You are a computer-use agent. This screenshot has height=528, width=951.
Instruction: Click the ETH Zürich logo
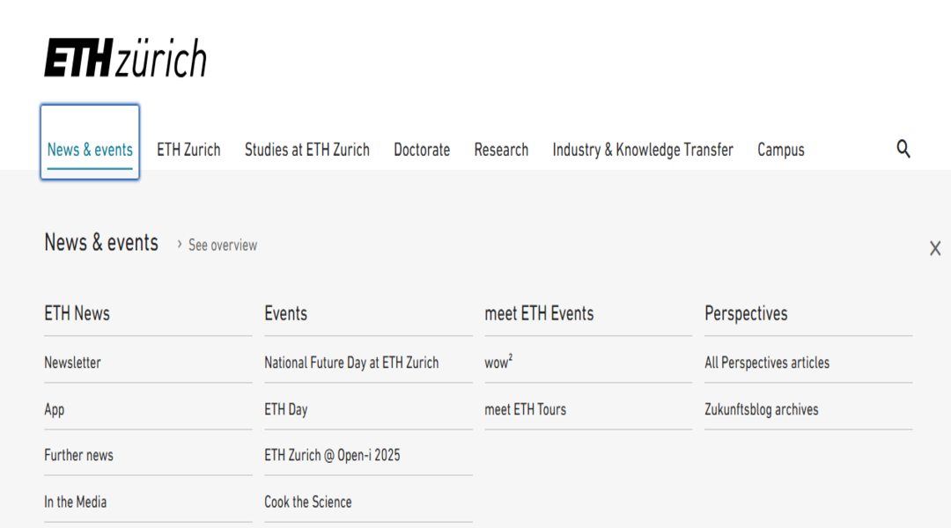click(x=125, y=58)
